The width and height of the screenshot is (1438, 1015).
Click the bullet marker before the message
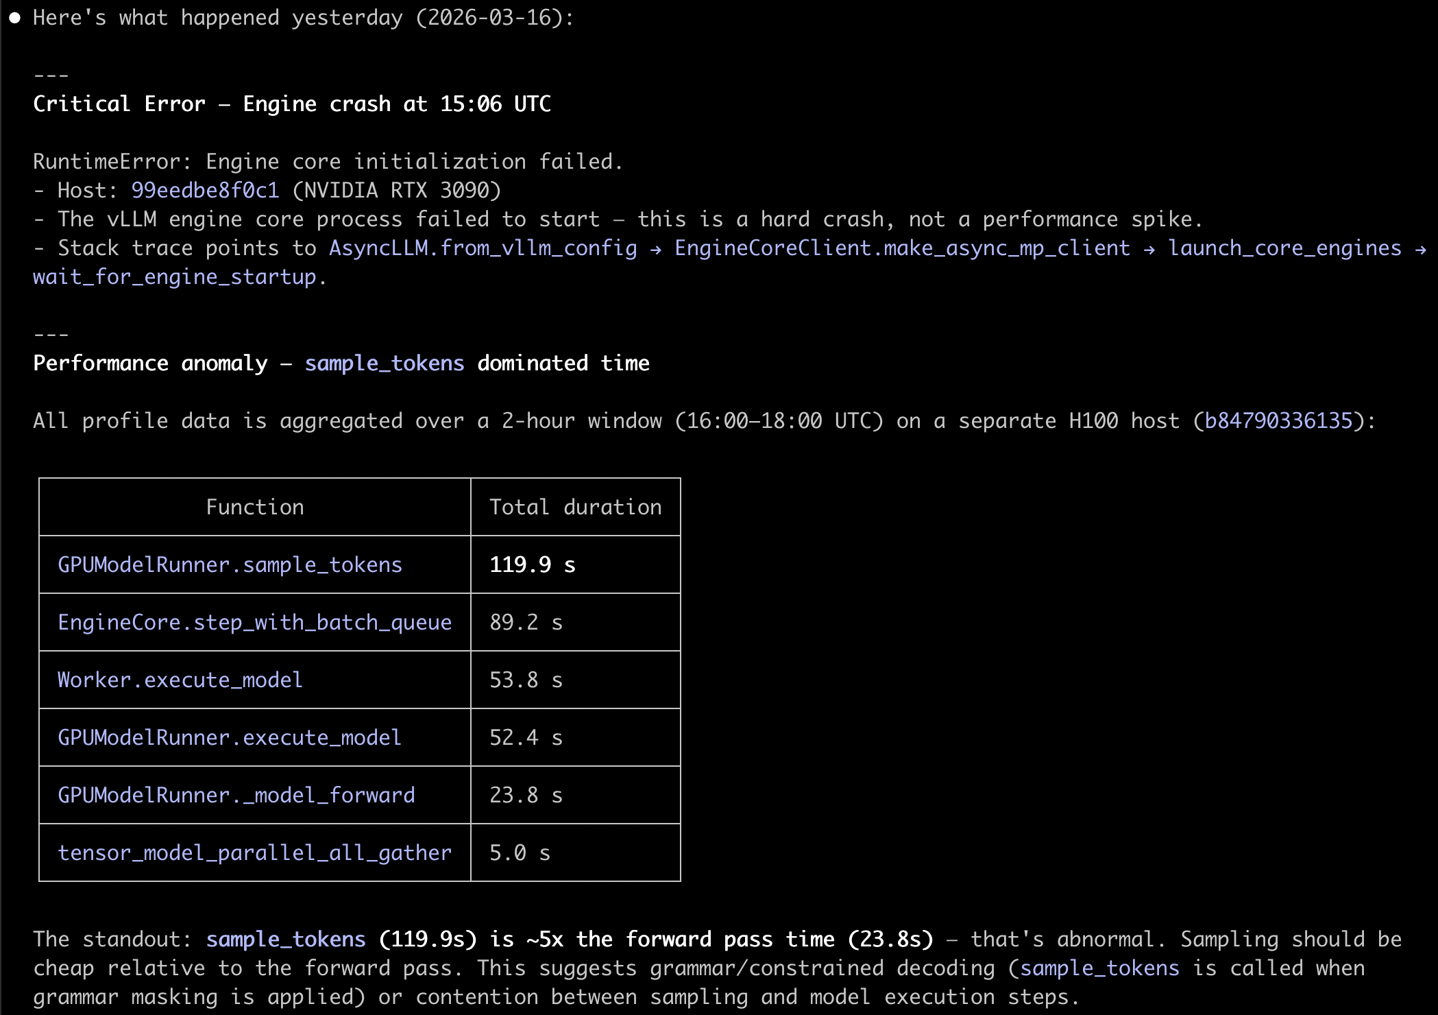(x=14, y=17)
